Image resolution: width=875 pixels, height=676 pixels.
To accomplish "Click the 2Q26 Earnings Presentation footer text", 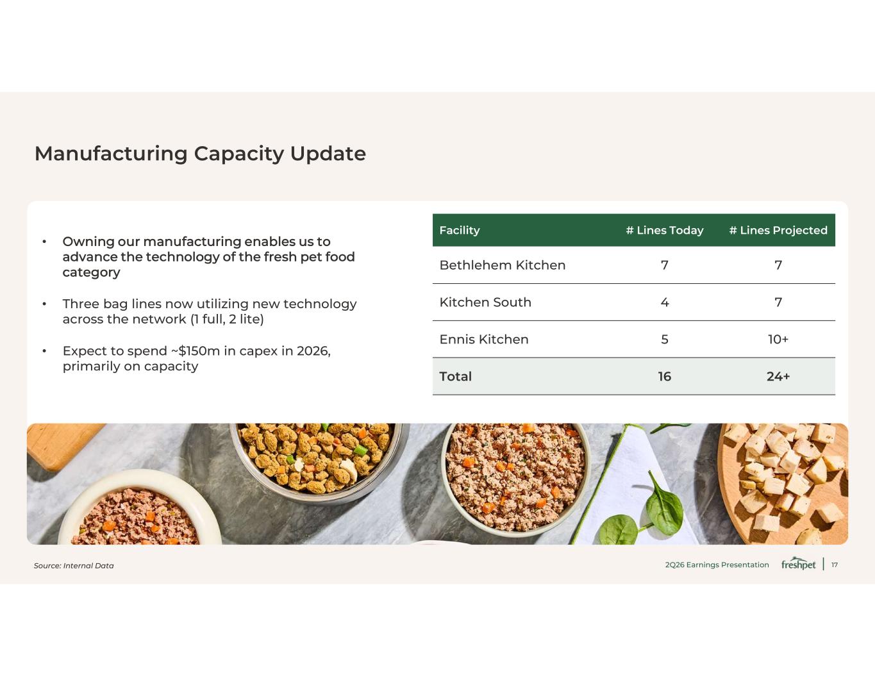I will click(x=717, y=565).
